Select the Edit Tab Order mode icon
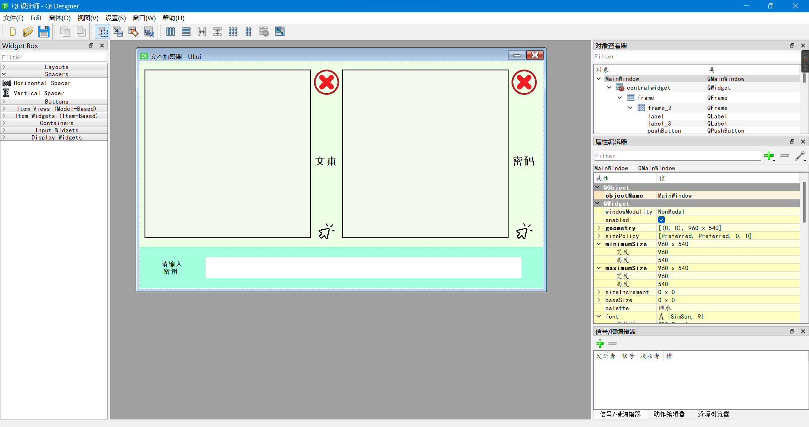 point(149,32)
